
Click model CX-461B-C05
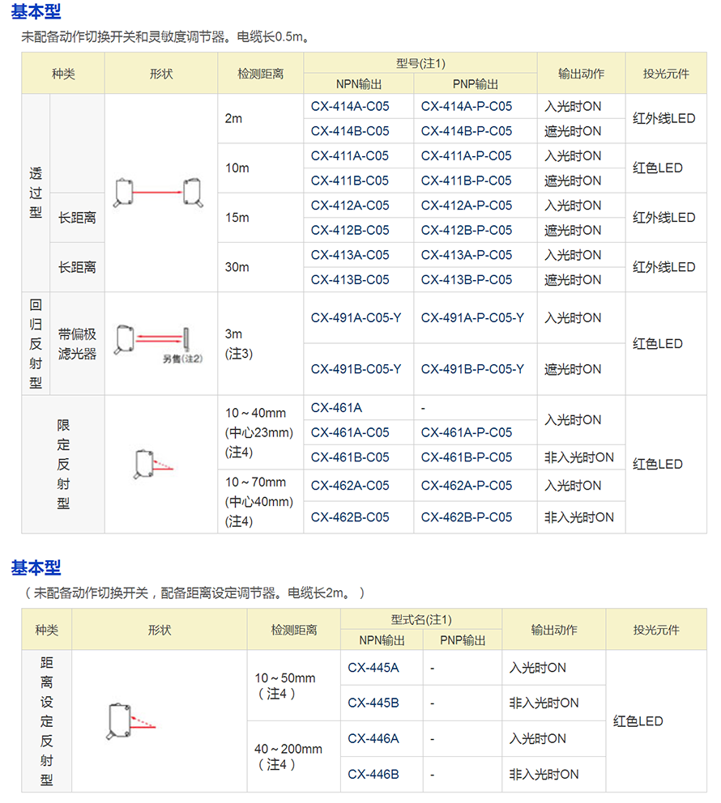click(x=349, y=457)
